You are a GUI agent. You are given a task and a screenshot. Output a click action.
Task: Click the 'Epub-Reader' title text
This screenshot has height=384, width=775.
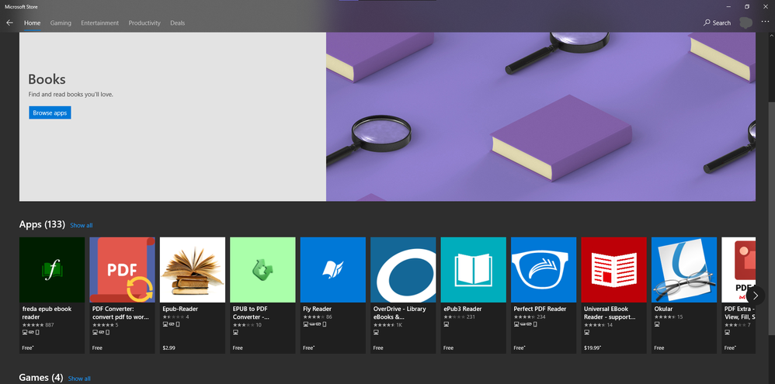click(180, 309)
